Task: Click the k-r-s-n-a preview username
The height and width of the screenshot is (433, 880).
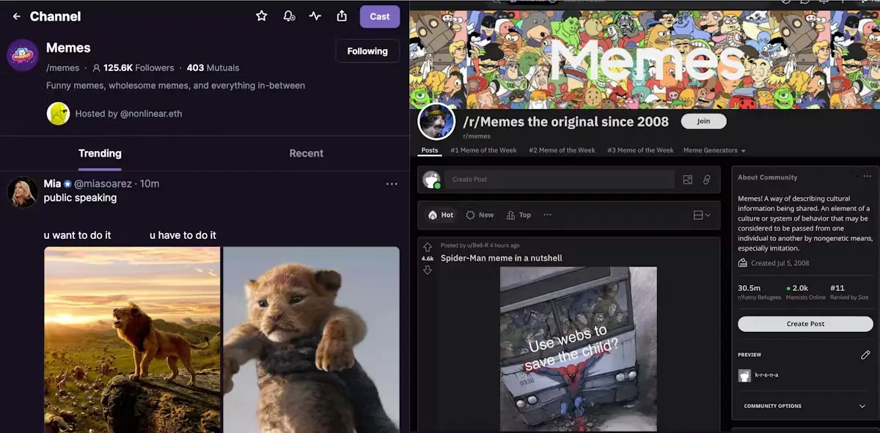Action: click(x=766, y=375)
